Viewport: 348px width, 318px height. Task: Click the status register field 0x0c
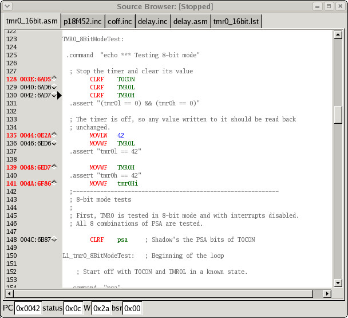(x=73, y=308)
